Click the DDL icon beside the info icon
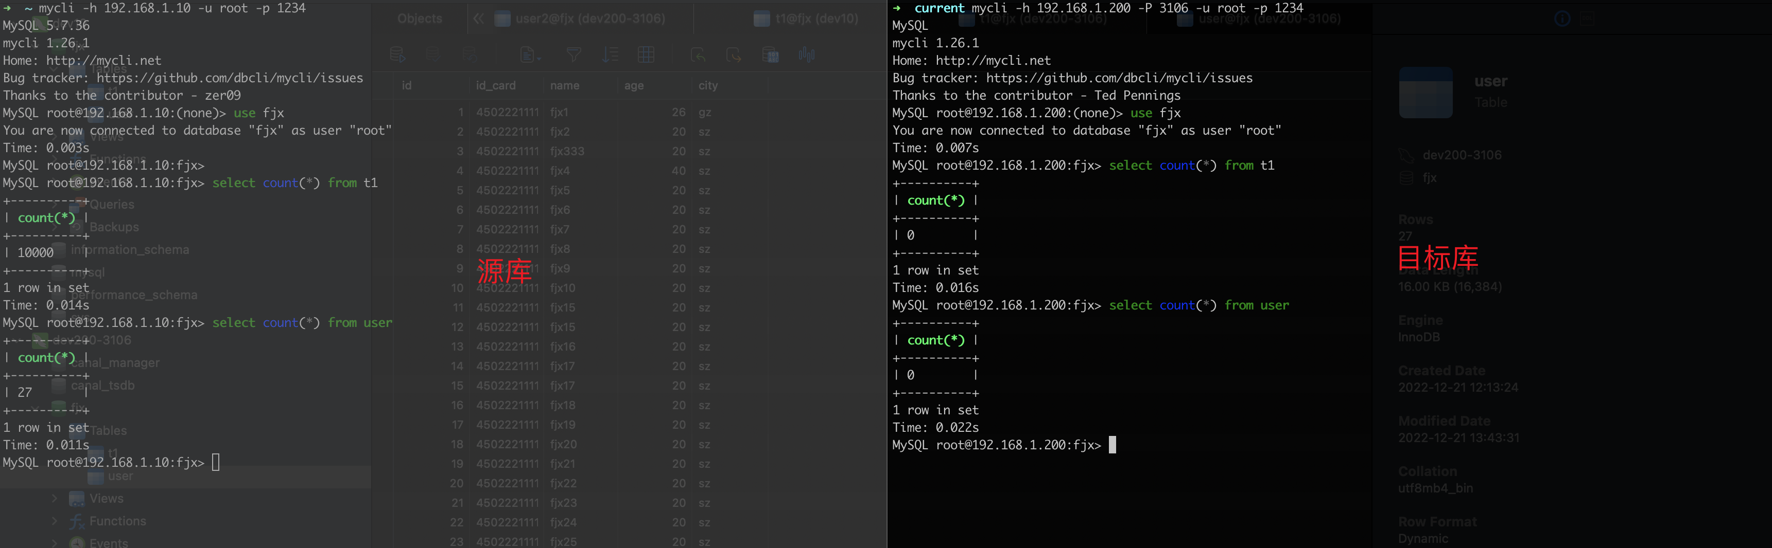Screen dimensions: 1772x548 click(x=1588, y=19)
